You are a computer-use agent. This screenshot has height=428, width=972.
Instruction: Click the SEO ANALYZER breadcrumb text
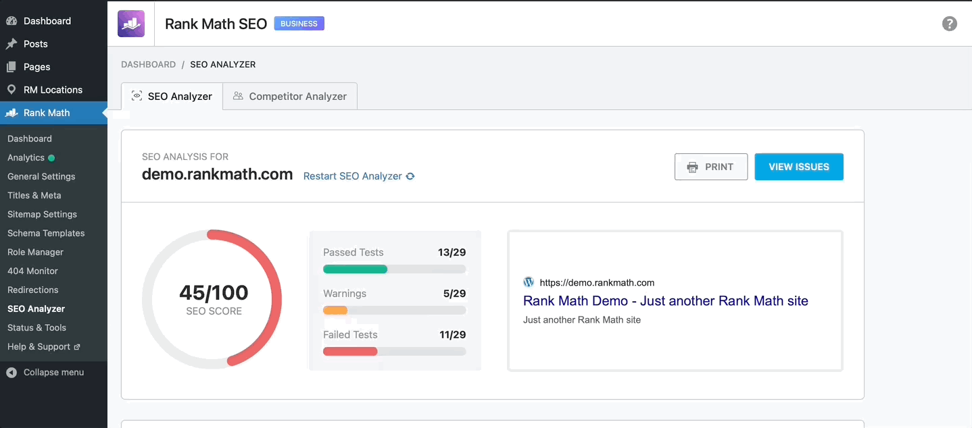tap(223, 65)
